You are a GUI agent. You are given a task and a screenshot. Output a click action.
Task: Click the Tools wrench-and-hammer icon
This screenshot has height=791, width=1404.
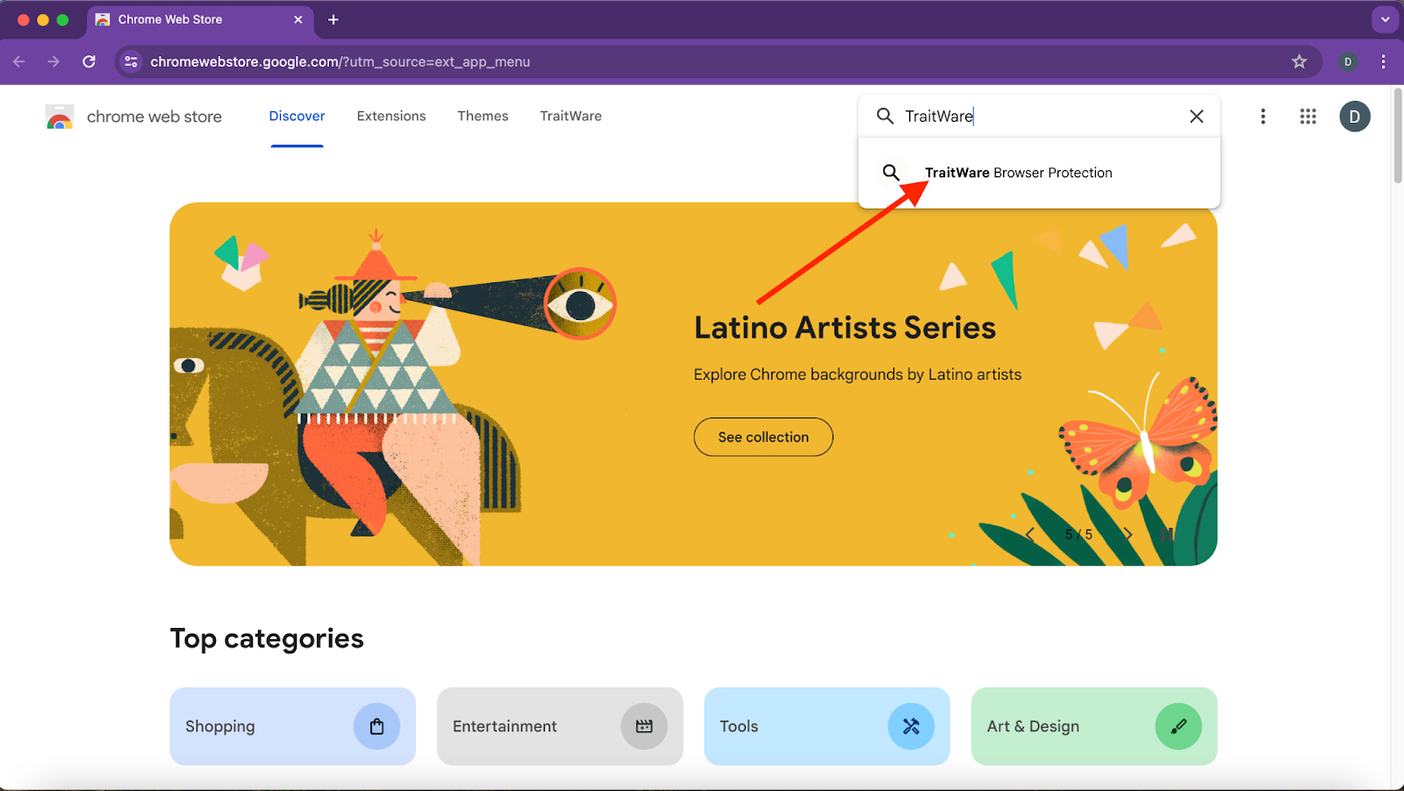911,726
